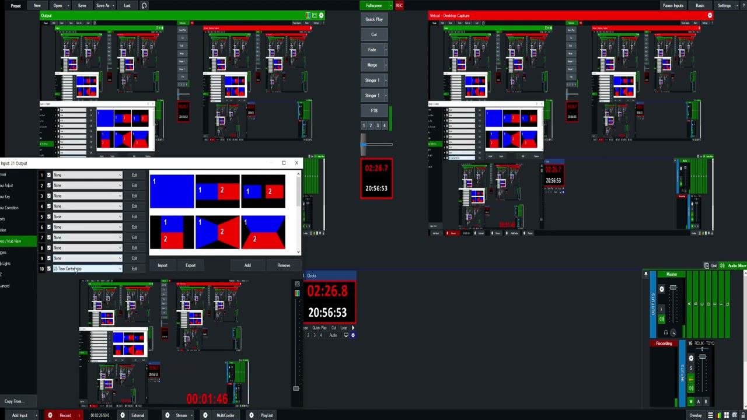
Task: Select Layers / Multi View tab
Action: (x=18, y=241)
